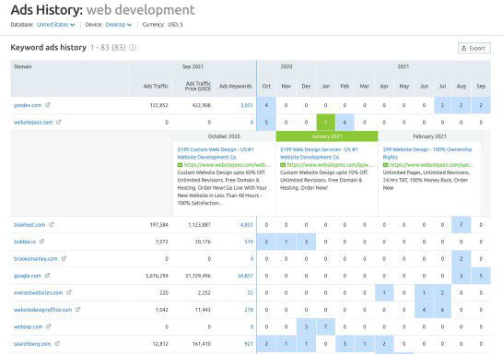Select the green January cell for websitejeez.com
Viewport: 503px width, 355px height.
(325, 122)
